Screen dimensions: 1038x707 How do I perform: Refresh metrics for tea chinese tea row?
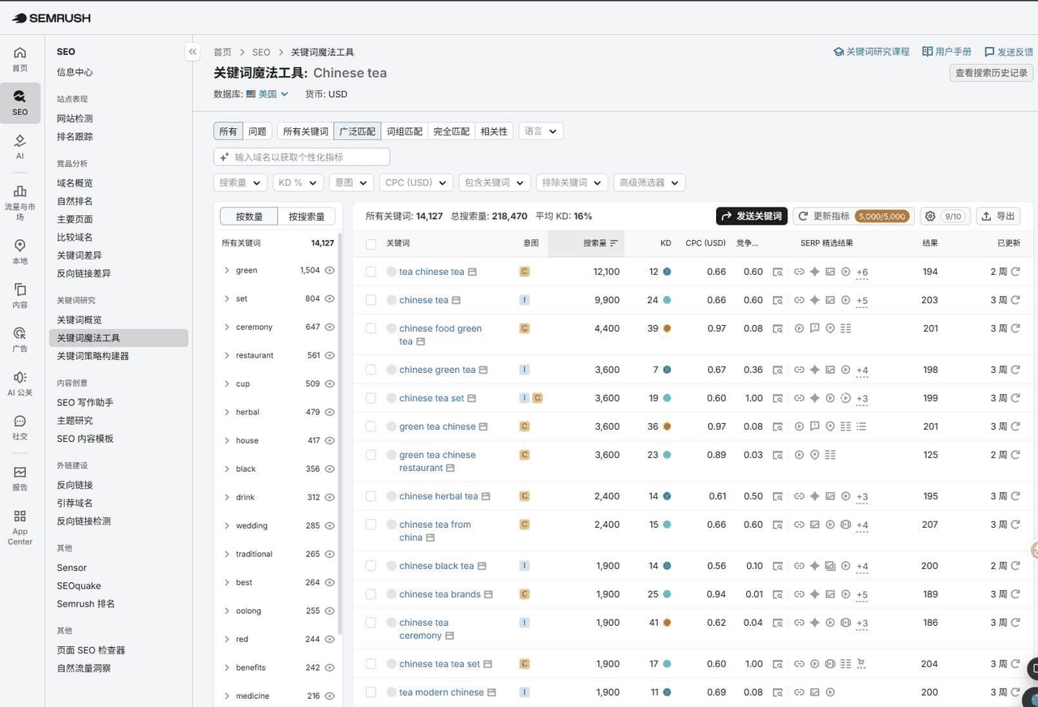coord(1015,272)
